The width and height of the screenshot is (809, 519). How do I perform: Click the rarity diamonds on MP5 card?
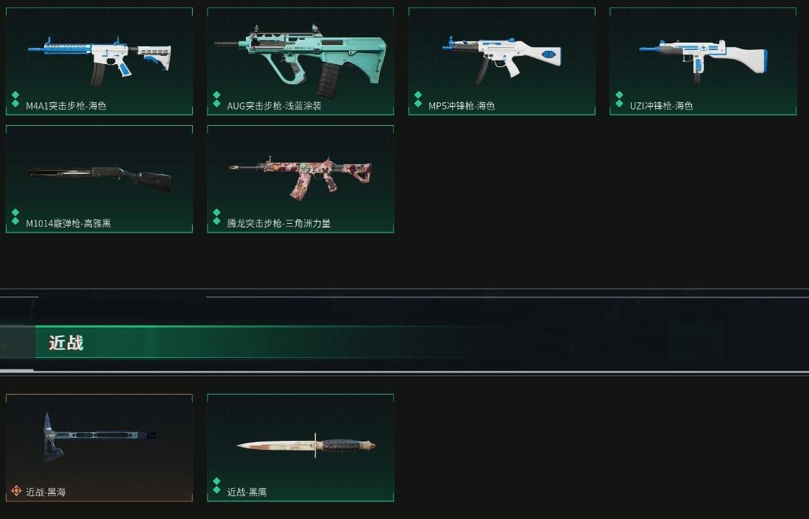click(x=418, y=99)
